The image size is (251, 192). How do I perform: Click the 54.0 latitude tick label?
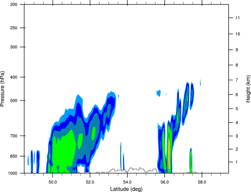tap(127, 182)
